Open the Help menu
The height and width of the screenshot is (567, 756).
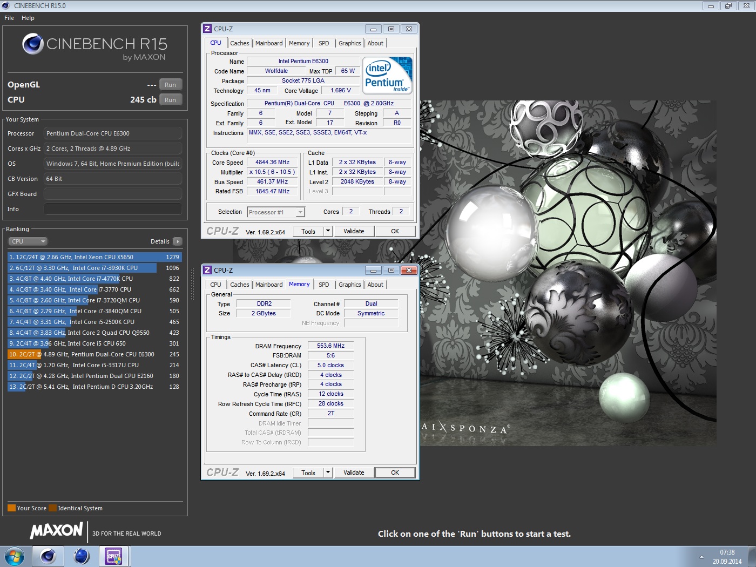[28, 18]
